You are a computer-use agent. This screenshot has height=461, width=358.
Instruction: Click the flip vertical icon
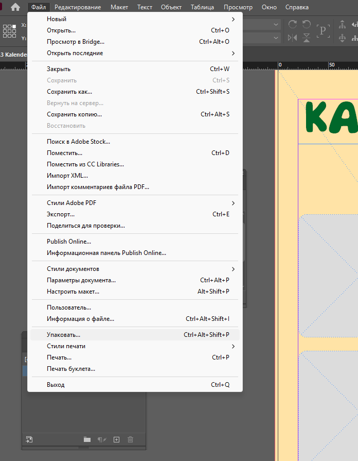307,38
